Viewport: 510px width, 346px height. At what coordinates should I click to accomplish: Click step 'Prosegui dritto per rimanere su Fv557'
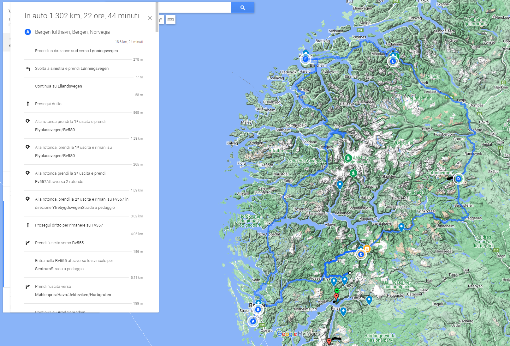(69, 225)
